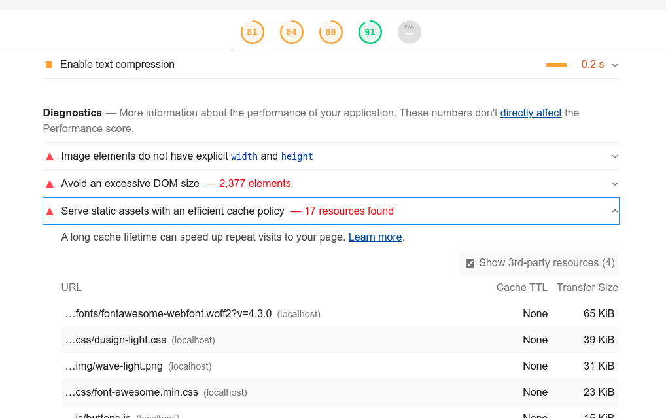Viewport: 666px width, 418px height.
Task: Open the "directly affect" link
Action: (531, 113)
